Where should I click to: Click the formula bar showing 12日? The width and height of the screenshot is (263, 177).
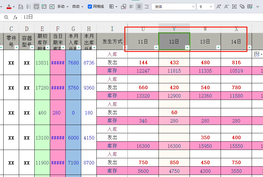pyautogui.click(x=142, y=17)
